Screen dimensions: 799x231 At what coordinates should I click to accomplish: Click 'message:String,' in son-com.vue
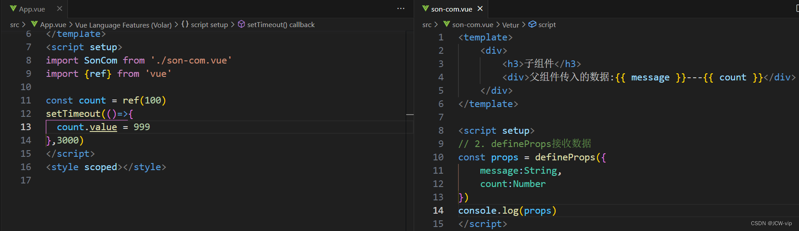click(x=521, y=171)
